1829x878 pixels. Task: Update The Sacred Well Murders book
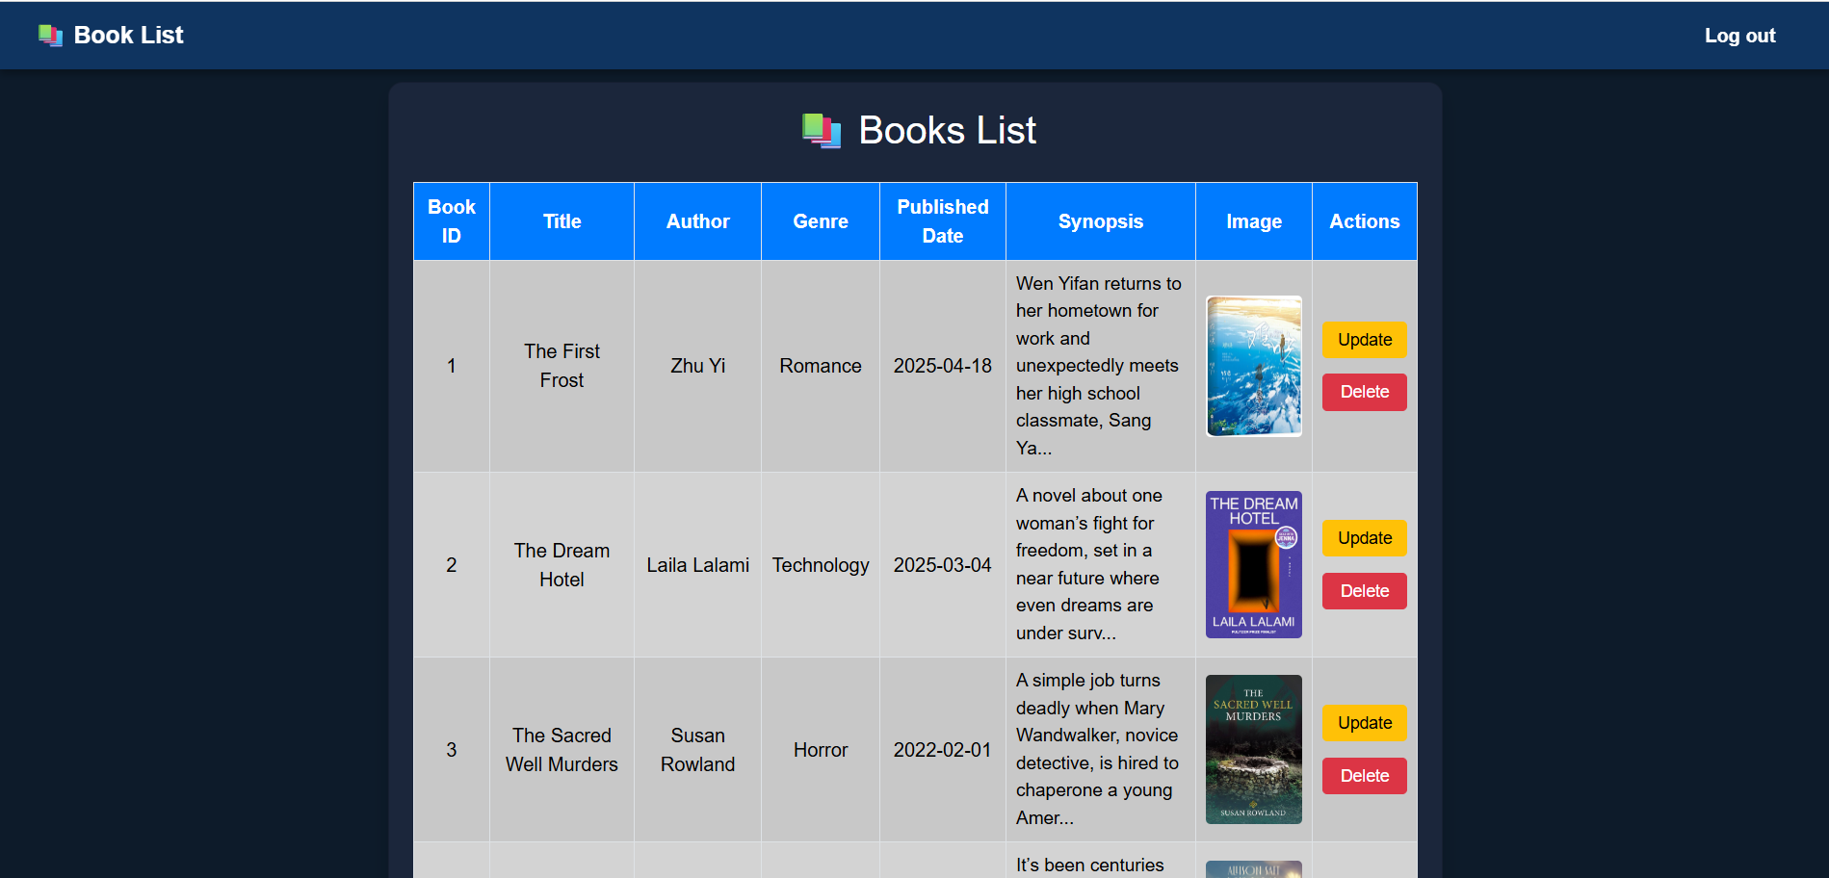(x=1365, y=723)
